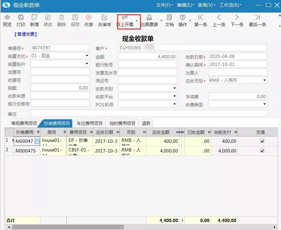Click the 作废 void icon
Image resolution: width=281 pixels, height=230 pixels.
89,18
